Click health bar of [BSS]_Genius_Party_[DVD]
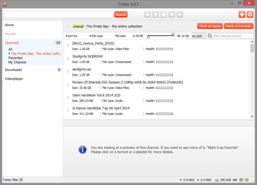The image size is (257, 185). point(164,49)
